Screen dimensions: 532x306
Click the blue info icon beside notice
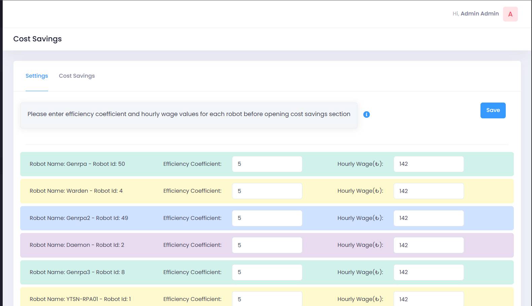tap(367, 115)
